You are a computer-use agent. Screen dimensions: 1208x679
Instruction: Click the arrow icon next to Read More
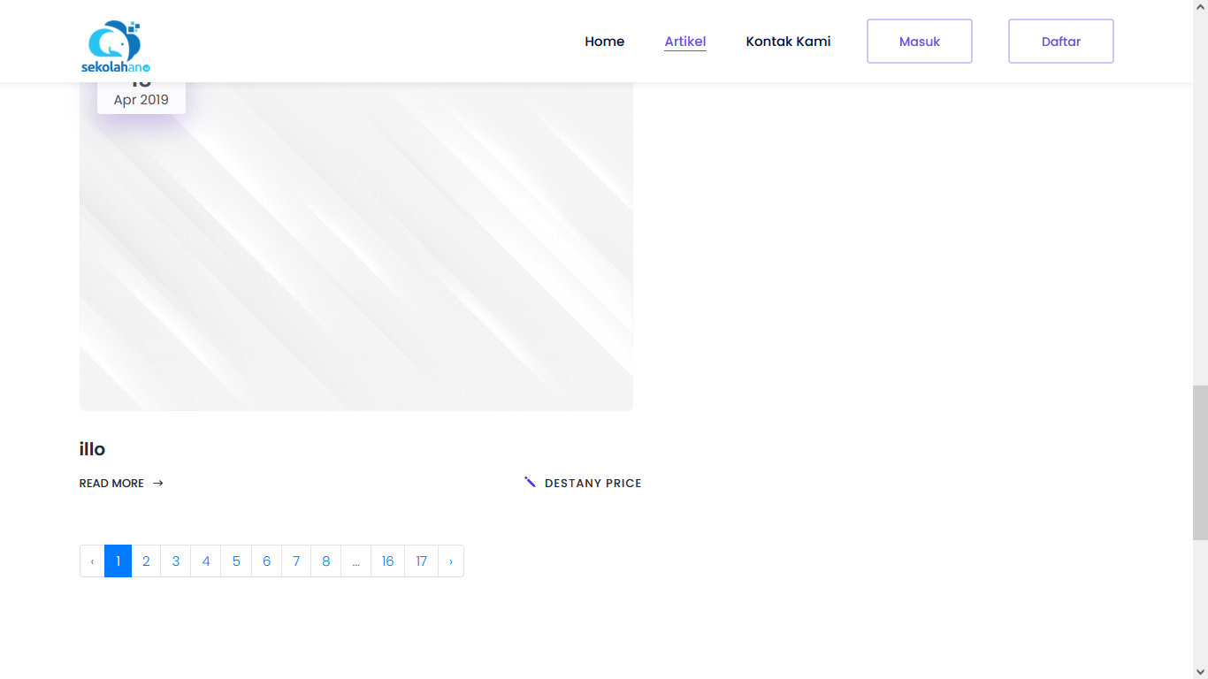158,484
